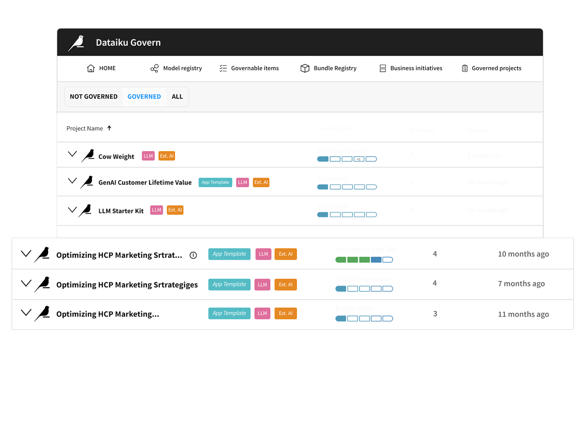Open the LLM Starter Kit project

121,211
